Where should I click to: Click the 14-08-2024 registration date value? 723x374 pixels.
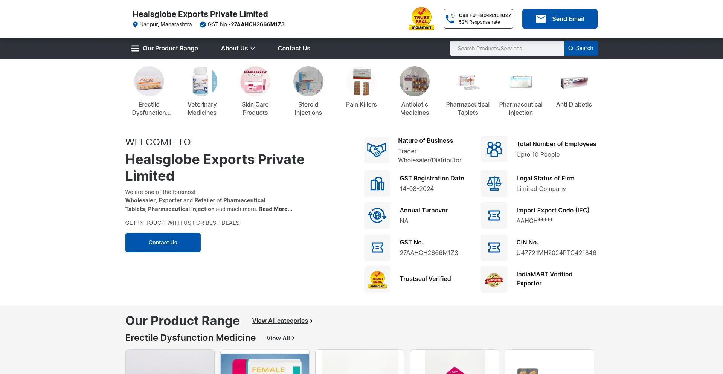(x=417, y=189)
